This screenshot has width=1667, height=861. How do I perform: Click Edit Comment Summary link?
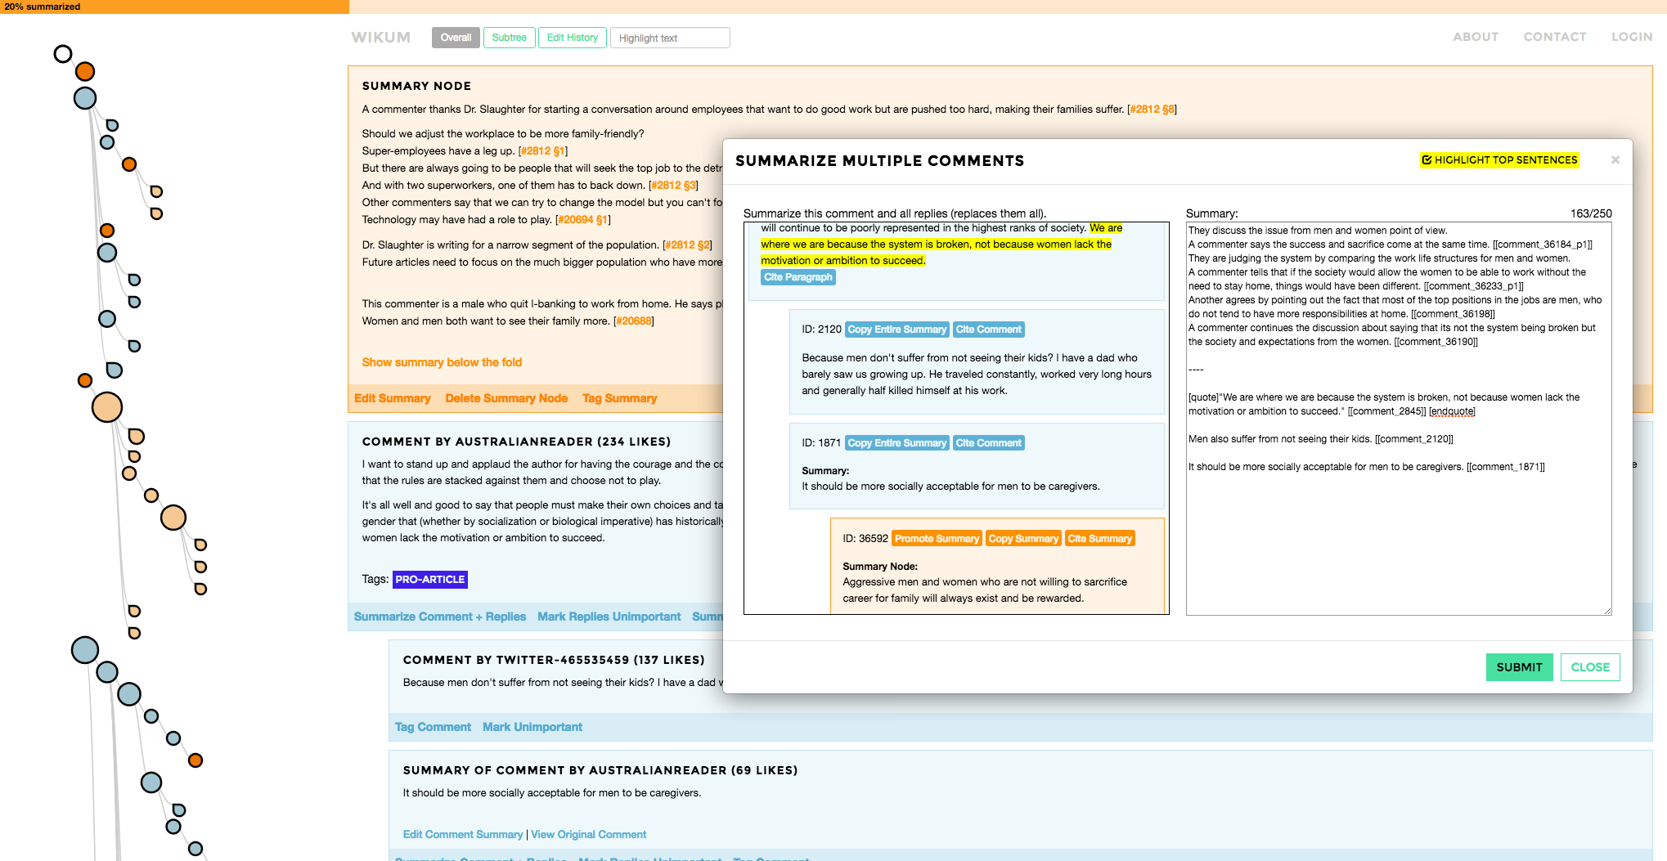(462, 834)
